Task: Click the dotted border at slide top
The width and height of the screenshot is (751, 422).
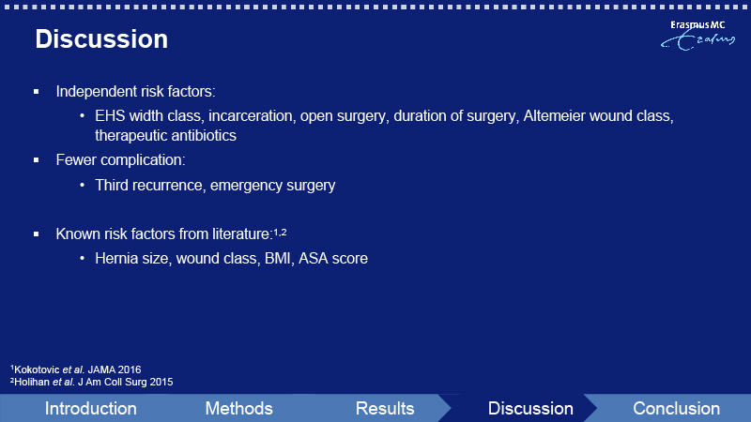Action: (x=375, y=7)
